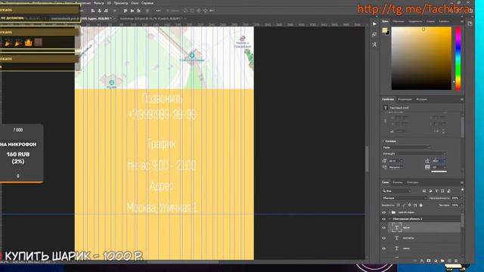Viewport: 484px width, 272px height.
Task: Toggle artboard nesting lock icon
Action: point(415,205)
